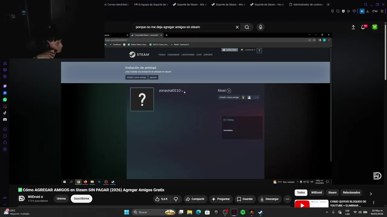Image resolution: width=387 pixels, height=217 pixels.
Task: Open Discord in the Opera GX sidebar
Action: (5, 119)
